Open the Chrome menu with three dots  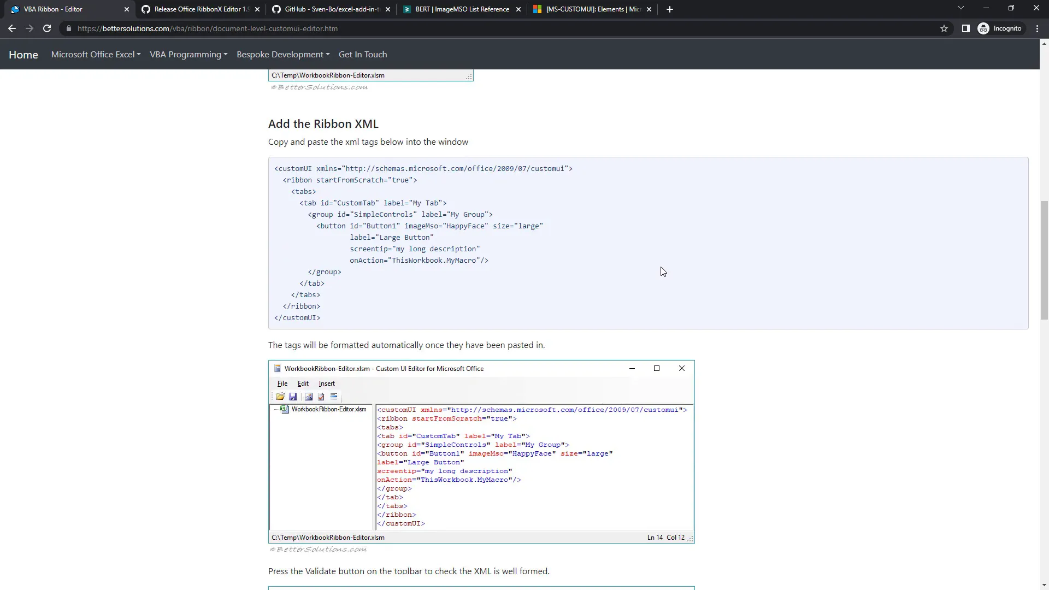click(1037, 28)
